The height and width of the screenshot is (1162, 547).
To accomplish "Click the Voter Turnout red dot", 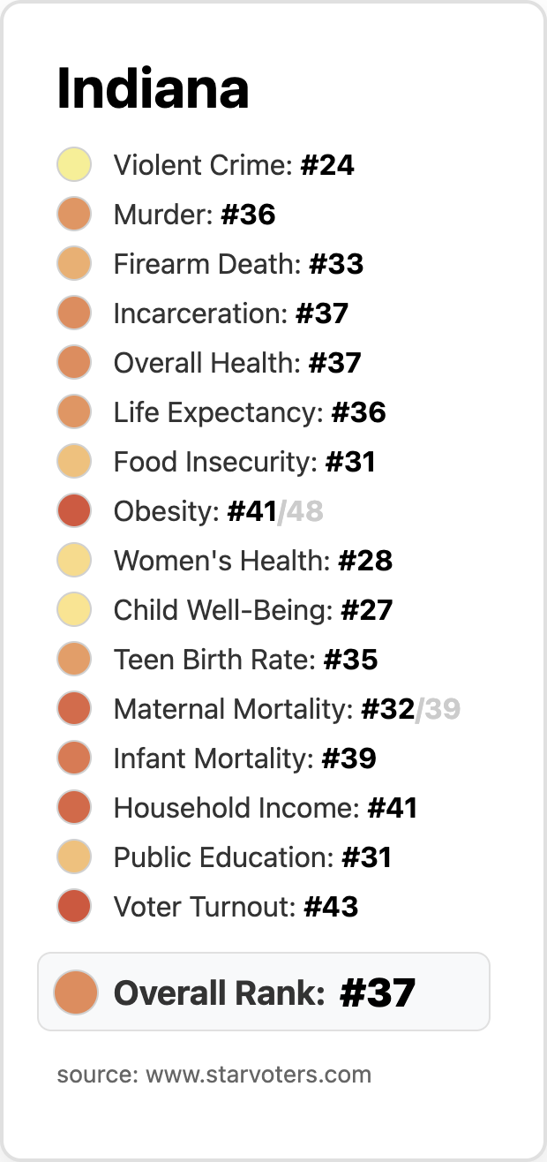I will tap(74, 907).
